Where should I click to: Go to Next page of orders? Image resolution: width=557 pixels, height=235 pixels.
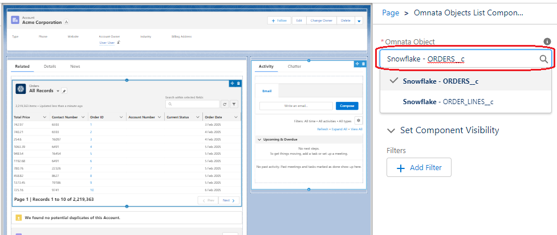(229, 201)
